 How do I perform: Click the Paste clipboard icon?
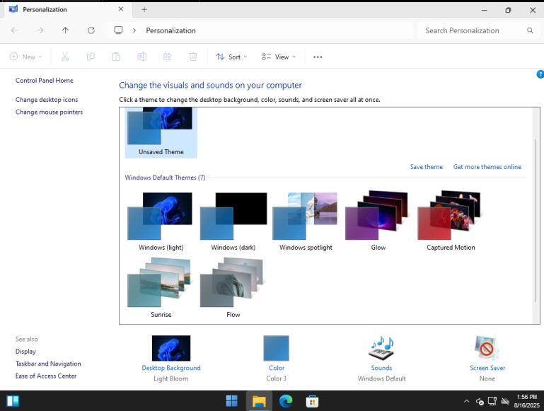click(x=116, y=57)
